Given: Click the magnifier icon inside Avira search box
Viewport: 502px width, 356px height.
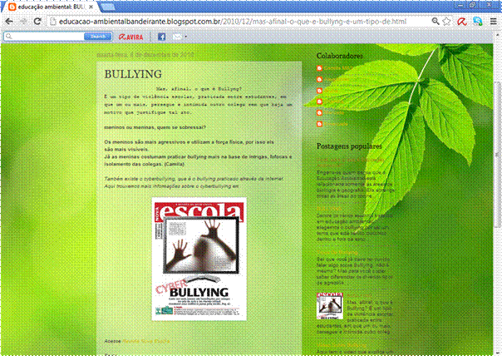Looking at the screenshot, I should click(8, 37).
